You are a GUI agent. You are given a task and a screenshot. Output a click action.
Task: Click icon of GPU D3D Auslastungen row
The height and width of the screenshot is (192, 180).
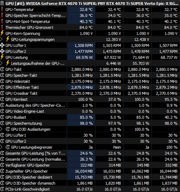click(8, 129)
